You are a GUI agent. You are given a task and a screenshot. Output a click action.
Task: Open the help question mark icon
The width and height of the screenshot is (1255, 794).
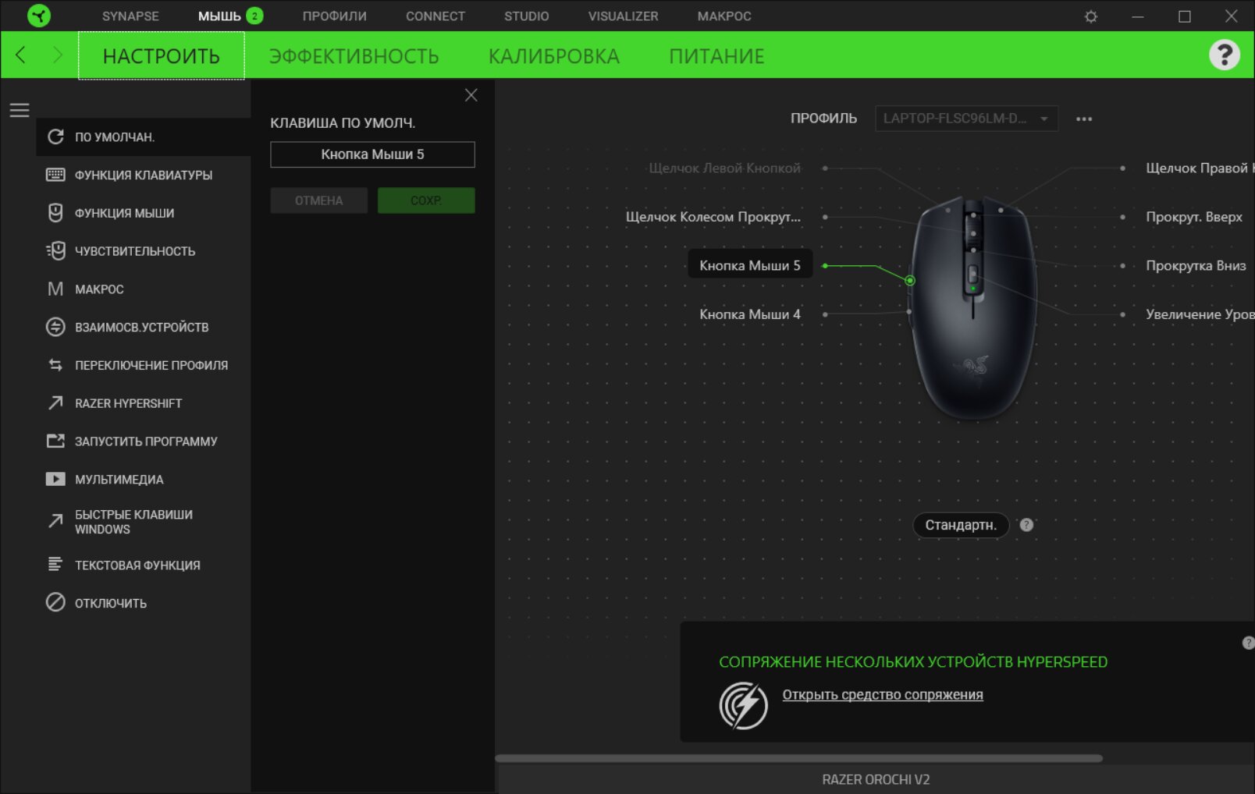click(x=1224, y=55)
